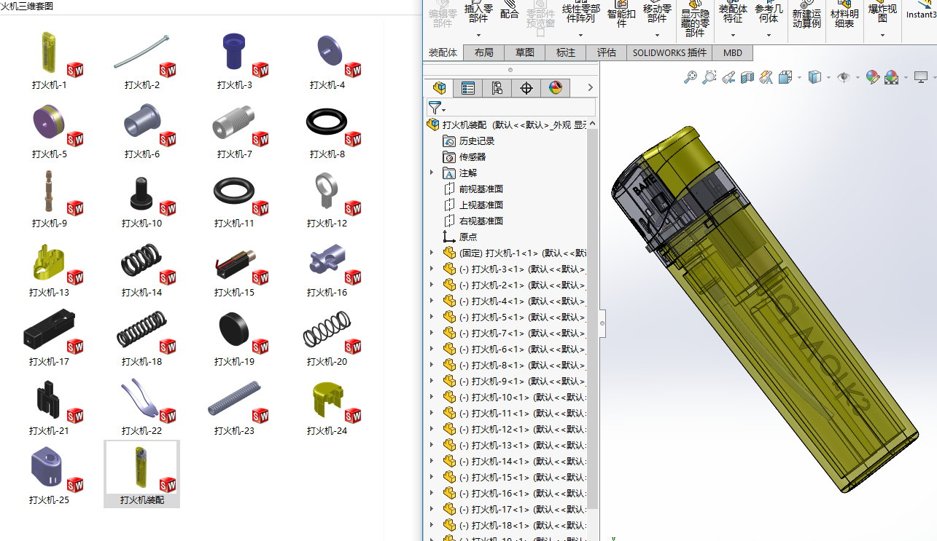Image resolution: width=937 pixels, height=541 pixels.
Task: Select the 前视基准面 plane in tree
Action: 481,189
